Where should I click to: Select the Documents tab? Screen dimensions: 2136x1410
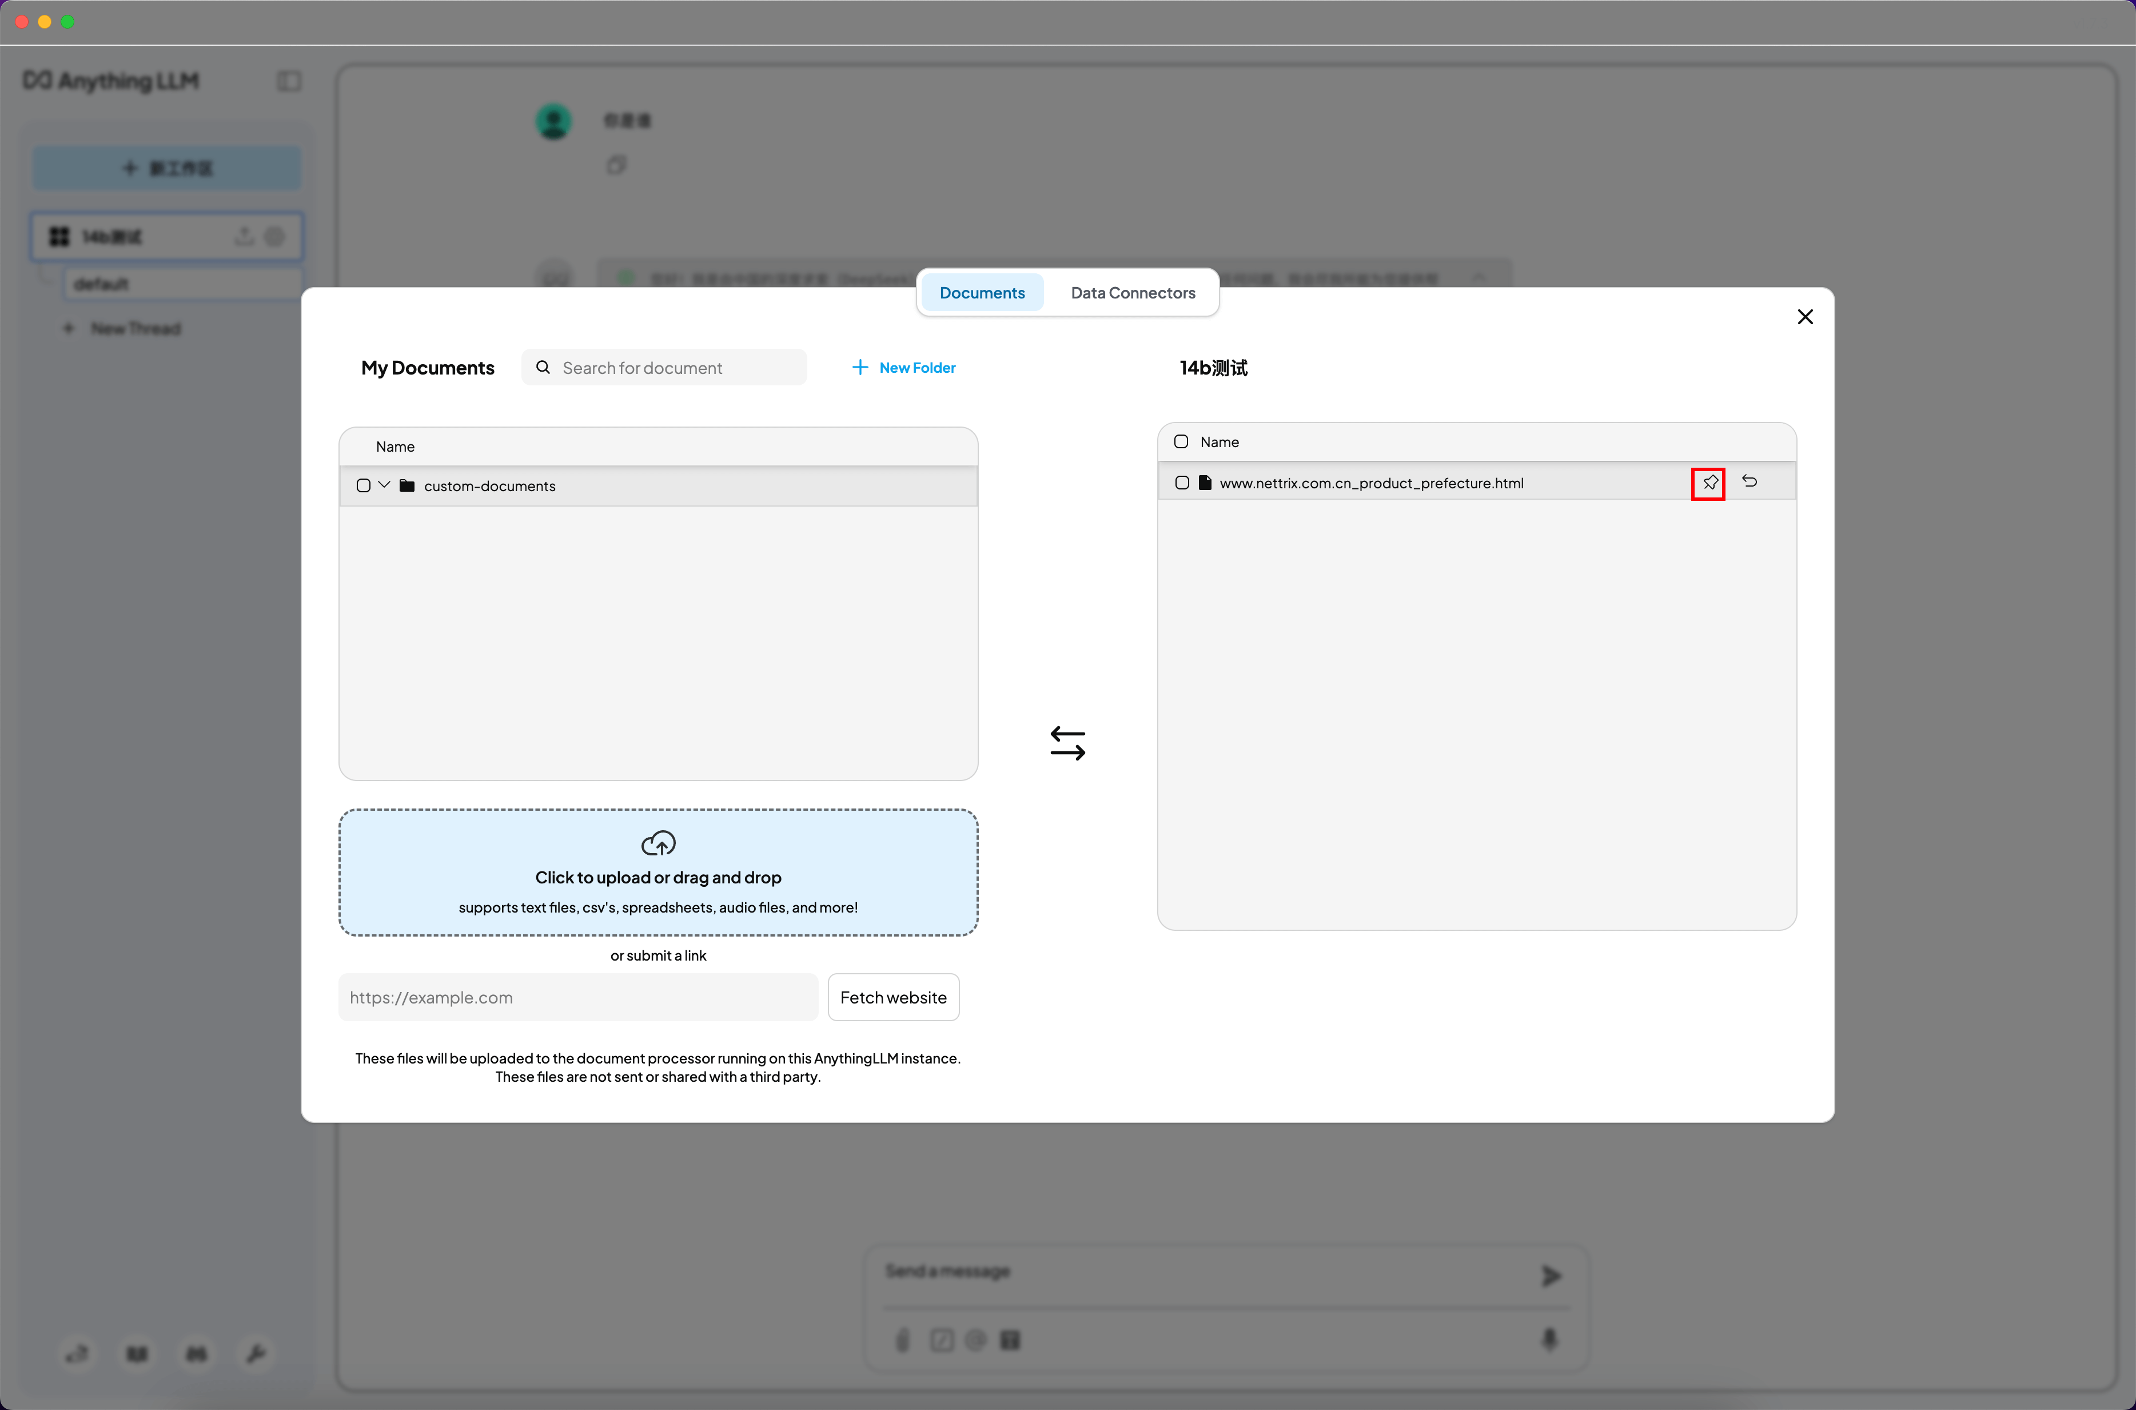click(982, 293)
